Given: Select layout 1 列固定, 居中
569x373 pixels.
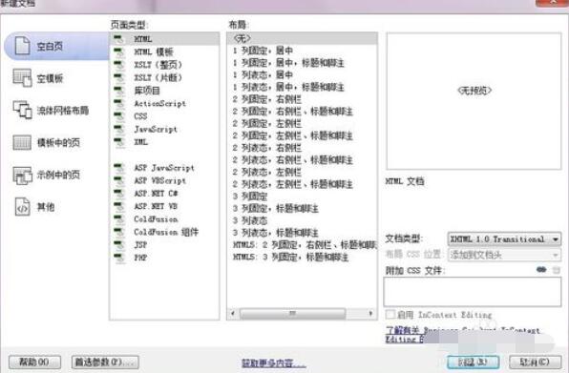Looking at the screenshot, I should pos(302,51).
